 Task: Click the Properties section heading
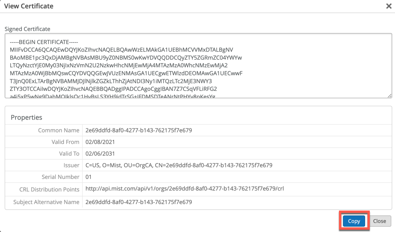pos(26,117)
